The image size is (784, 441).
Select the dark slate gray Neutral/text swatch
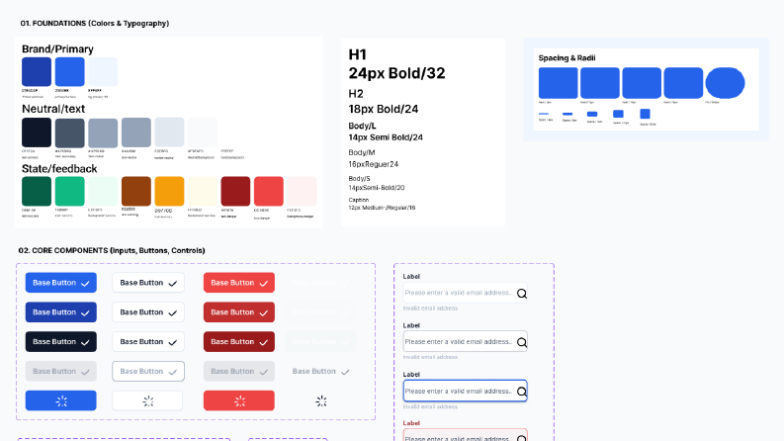[x=69, y=132]
